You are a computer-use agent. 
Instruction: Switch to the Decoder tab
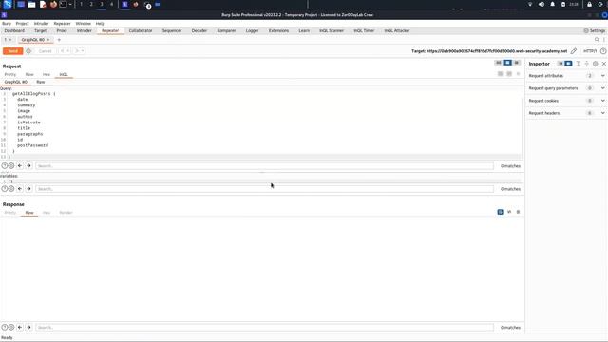coord(199,30)
